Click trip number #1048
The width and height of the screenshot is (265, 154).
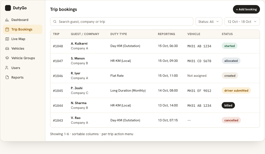(x=58, y=46)
